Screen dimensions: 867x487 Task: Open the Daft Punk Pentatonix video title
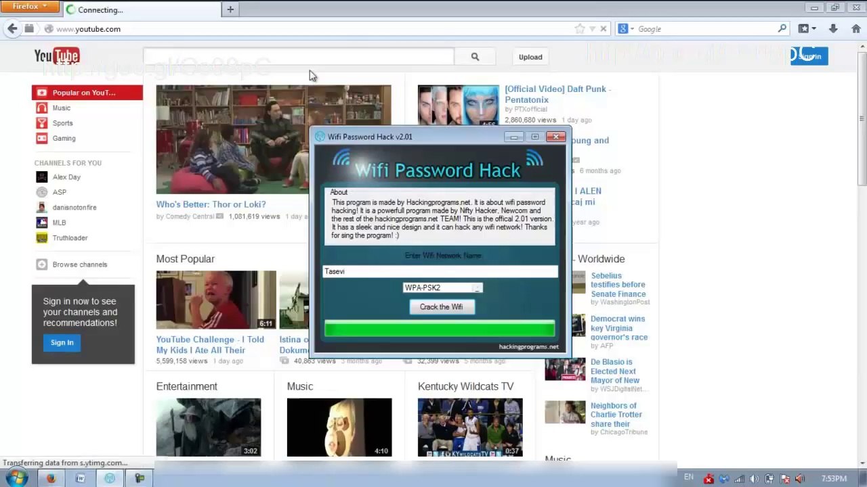[x=557, y=94]
